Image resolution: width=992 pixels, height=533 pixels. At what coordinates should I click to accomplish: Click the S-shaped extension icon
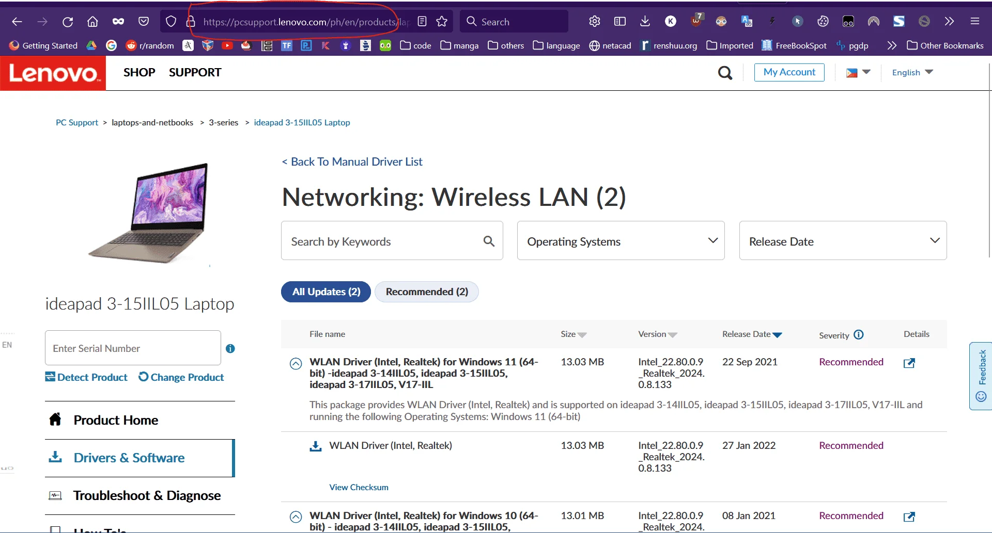[x=899, y=22]
